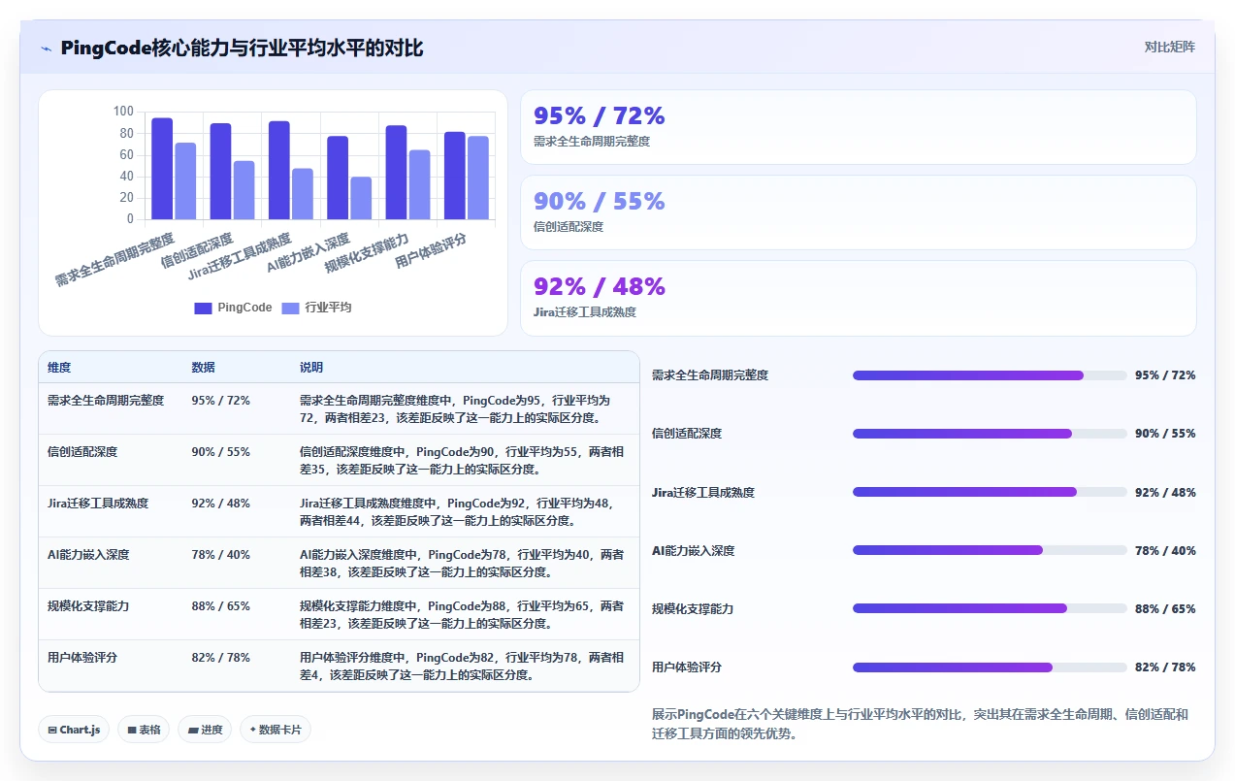The width and height of the screenshot is (1235, 781).
Task: Click the 行业平均 bar for 规模化支撑能力
Action: 419,184
